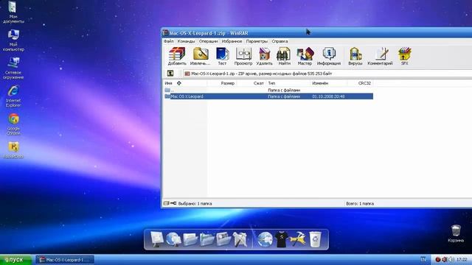Launch Google Chrome from desktop
The width and height of the screenshot is (472, 265).
pos(13,124)
